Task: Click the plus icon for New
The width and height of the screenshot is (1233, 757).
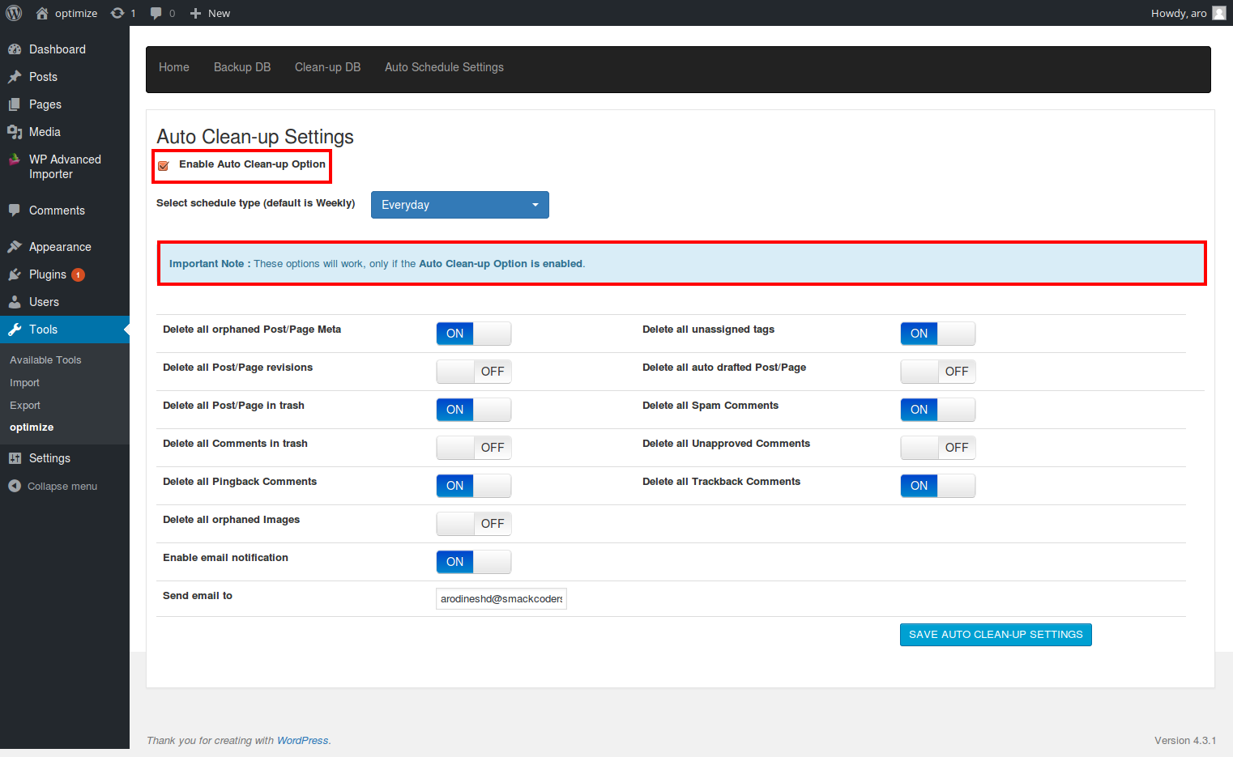Action: coord(195,13)
